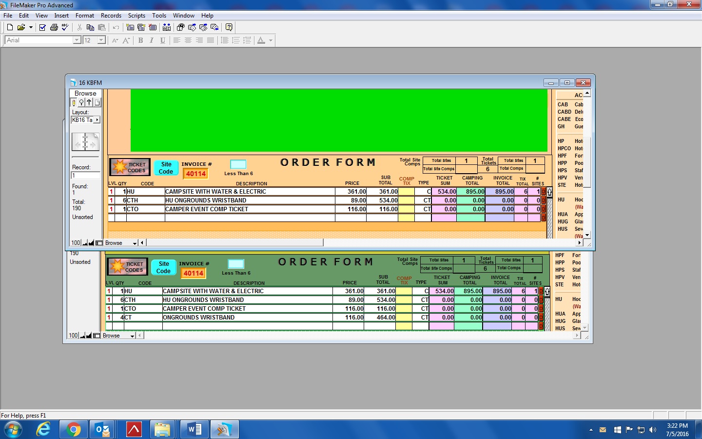Toggle status area icon in front window
This screenshot has height=439, width=702.
click(x=99, y=243)
